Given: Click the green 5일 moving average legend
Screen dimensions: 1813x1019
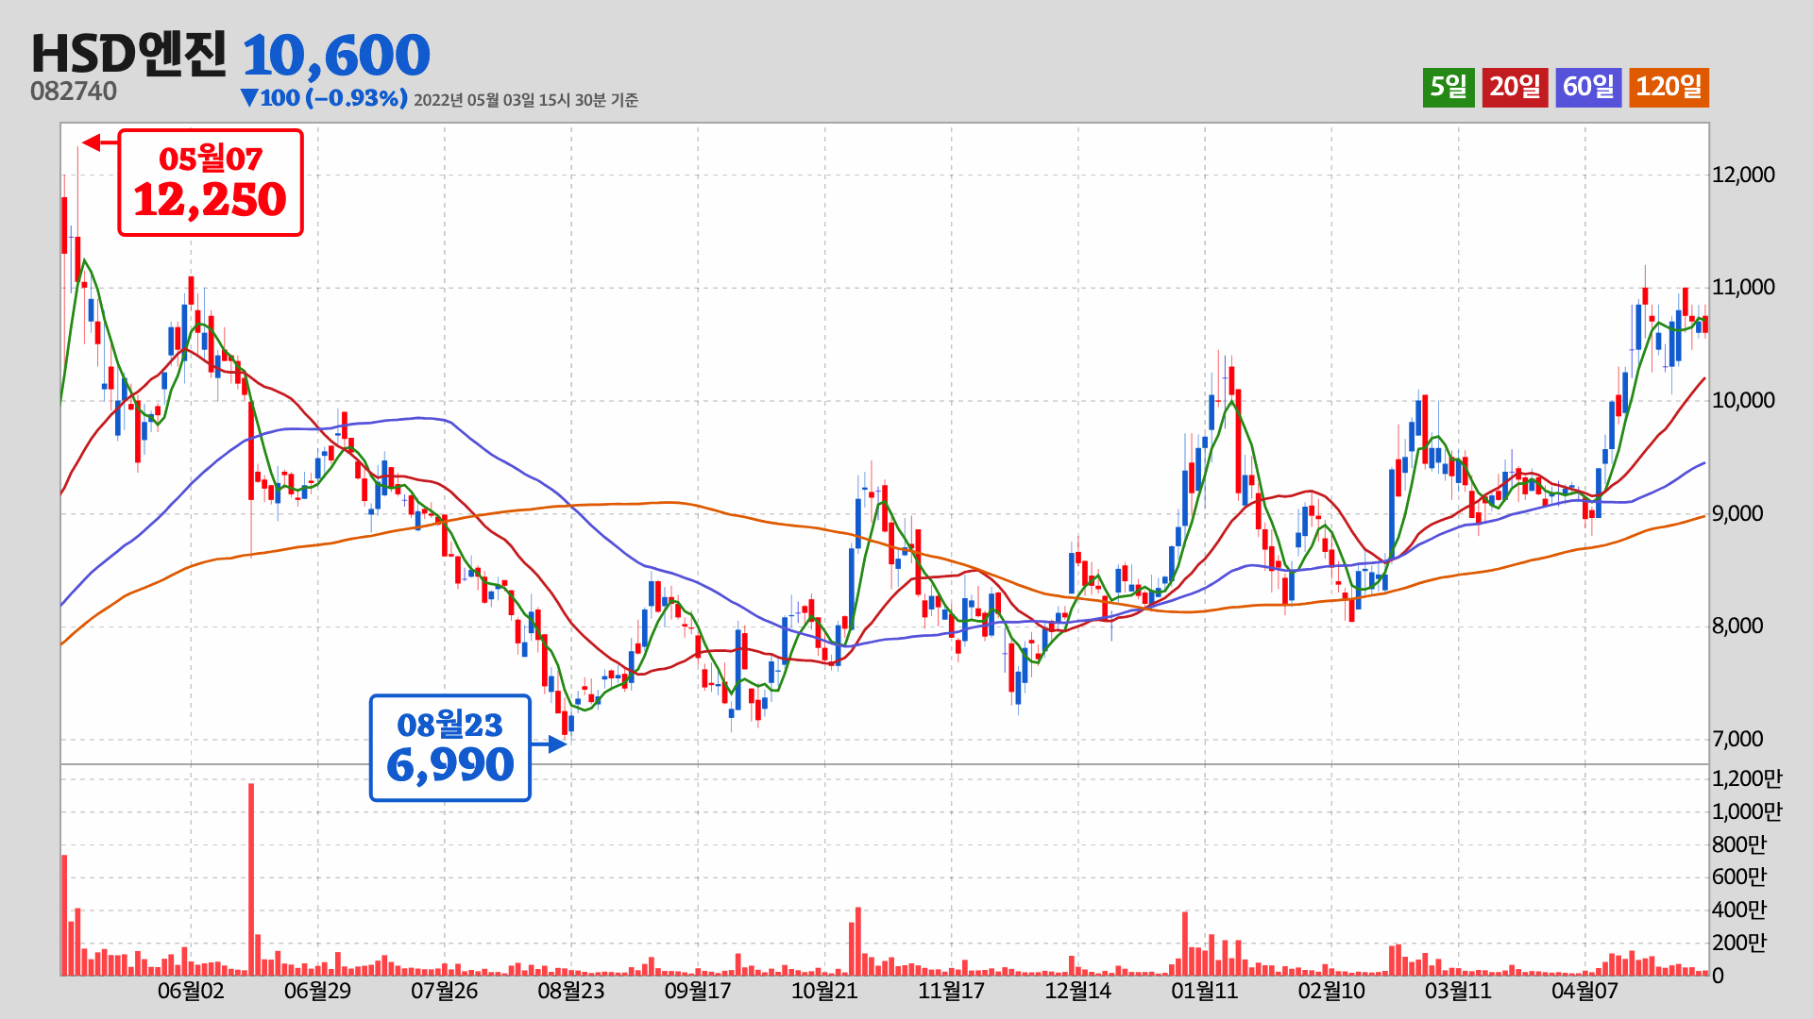Looking at the screenshot, I should (1449, 87).
